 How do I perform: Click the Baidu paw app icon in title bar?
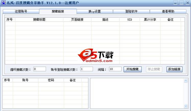[x=4, y=3]
